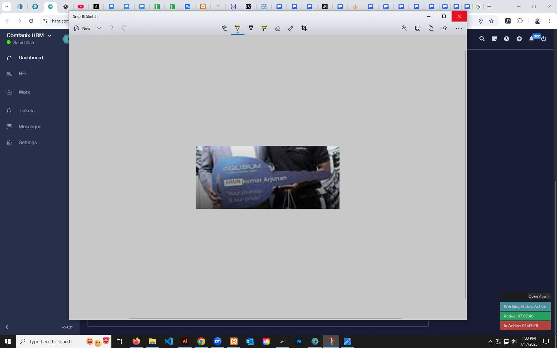Viewport: 557px width, 348px height.
Task: Copy the snip to clipboard
Action: 431,28
